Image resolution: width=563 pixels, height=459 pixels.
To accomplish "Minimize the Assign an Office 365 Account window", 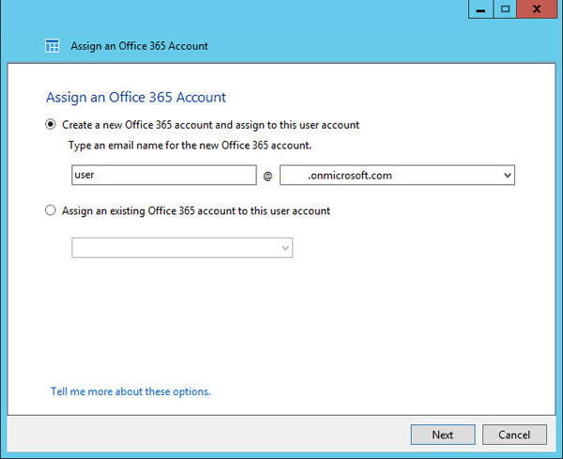I will tap(480, 9).
